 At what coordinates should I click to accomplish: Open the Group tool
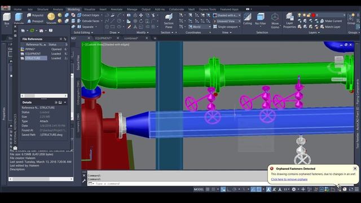click(351, 19)
